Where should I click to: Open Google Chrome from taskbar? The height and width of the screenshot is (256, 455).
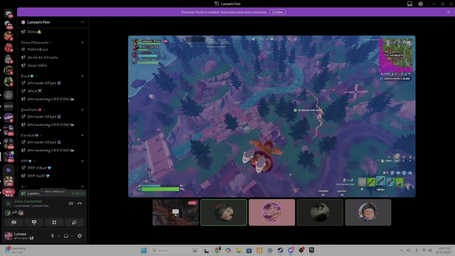tap(218, 250)
